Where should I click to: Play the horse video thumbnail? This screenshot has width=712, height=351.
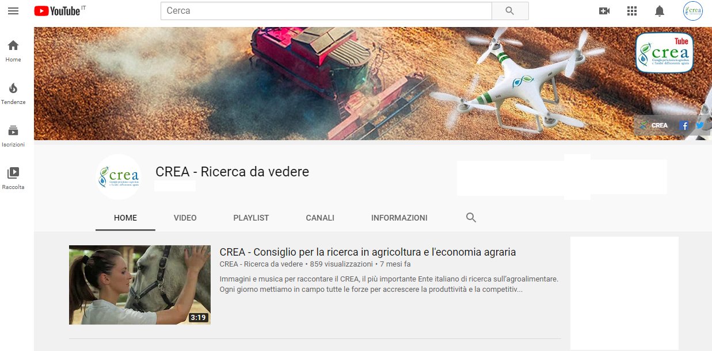(140, 285)
